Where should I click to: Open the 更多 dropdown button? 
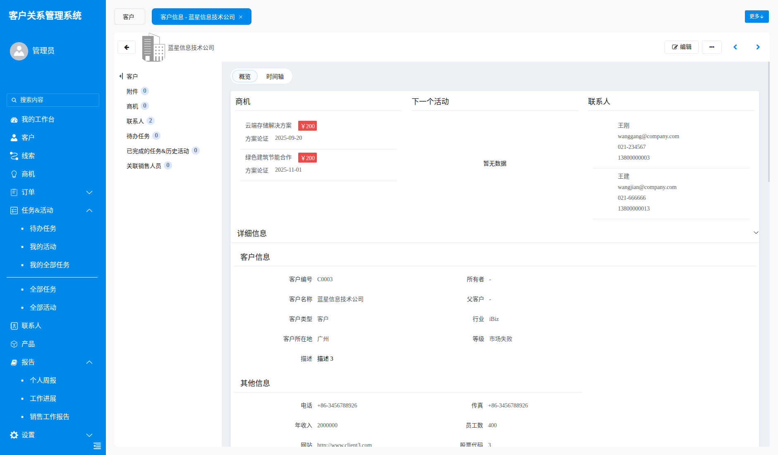coord(756,17)
